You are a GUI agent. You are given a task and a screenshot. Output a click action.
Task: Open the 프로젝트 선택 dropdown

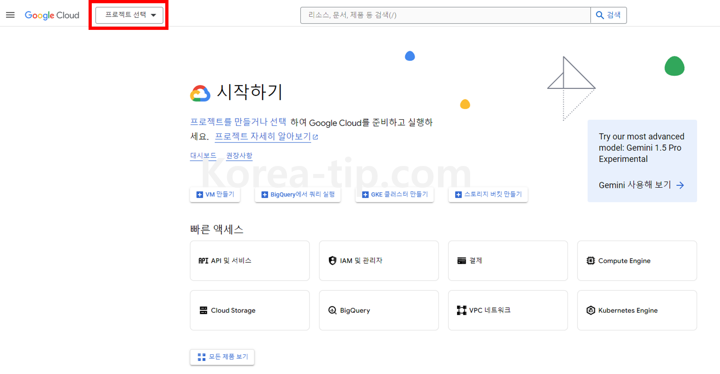[x=129, y=15]
